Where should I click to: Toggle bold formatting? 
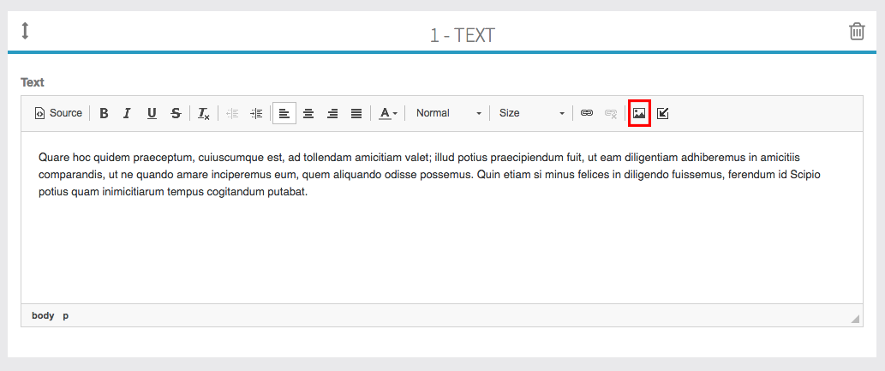(x=104, y=113)
